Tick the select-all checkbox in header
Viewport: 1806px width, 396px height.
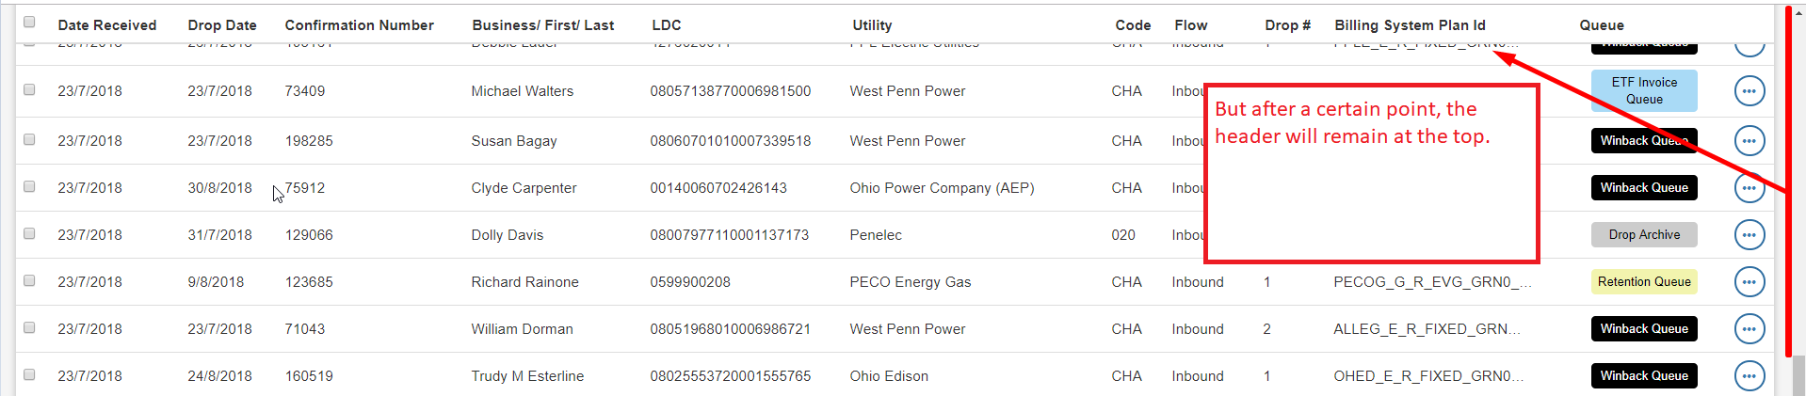(29, 22)
